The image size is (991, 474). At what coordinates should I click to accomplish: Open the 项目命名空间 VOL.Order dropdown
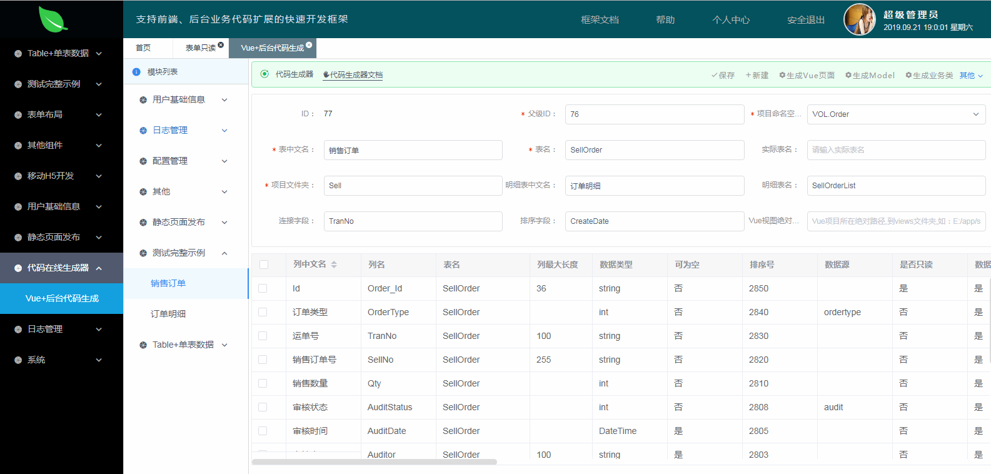pos(896,114)
